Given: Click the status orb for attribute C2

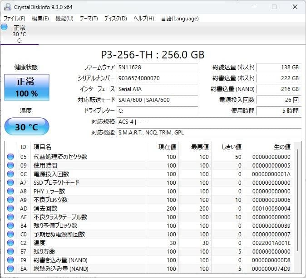Looking at the screenshot, I should (x=10, y=243).
